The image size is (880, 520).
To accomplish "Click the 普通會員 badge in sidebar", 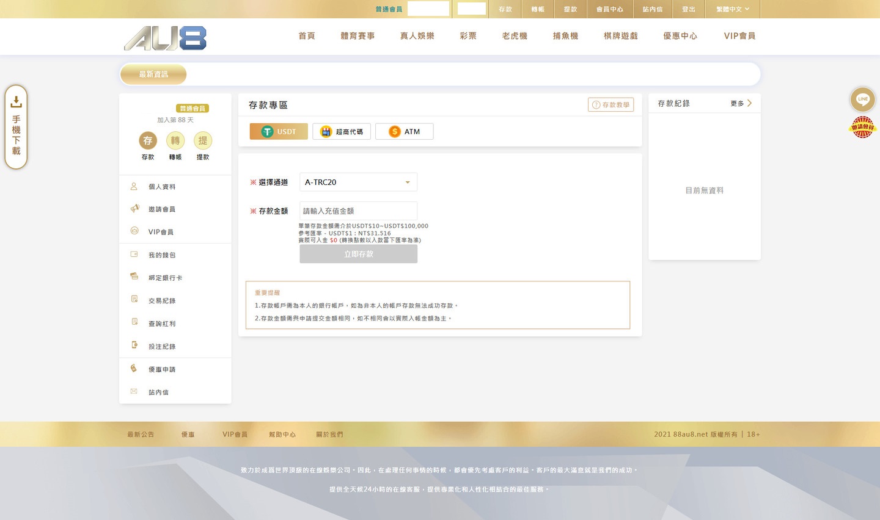I will (193, 108).
